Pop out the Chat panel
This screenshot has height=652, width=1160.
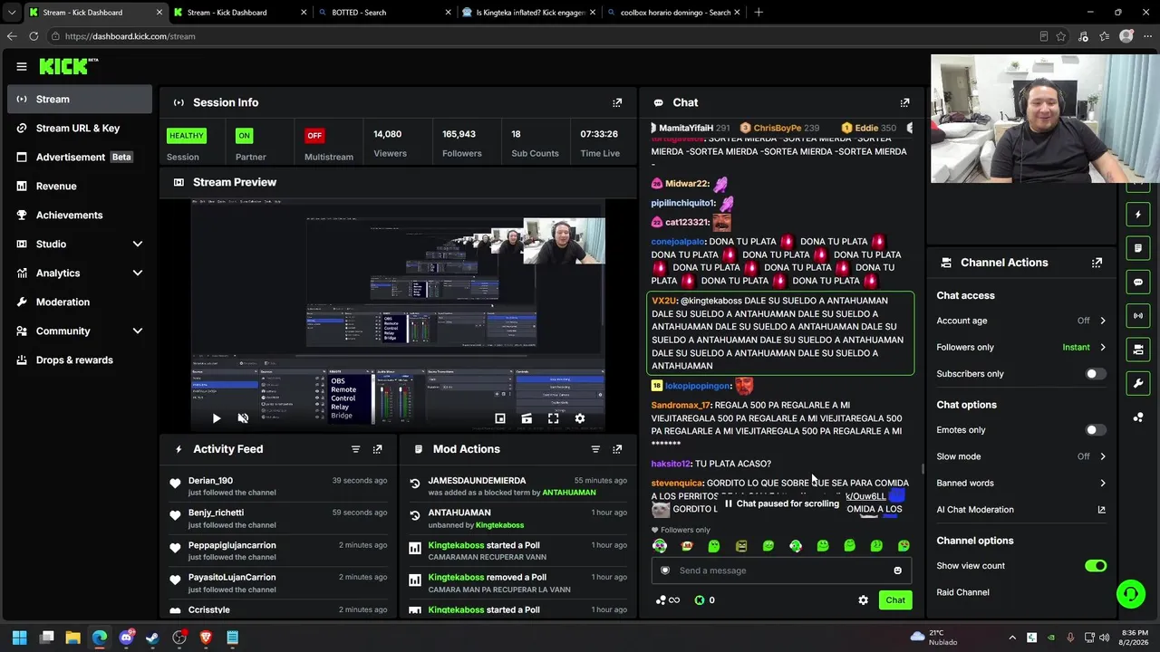click(904, 102)
